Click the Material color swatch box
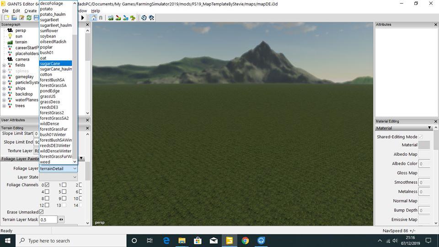The image size is (439, 247). (424, 145)
